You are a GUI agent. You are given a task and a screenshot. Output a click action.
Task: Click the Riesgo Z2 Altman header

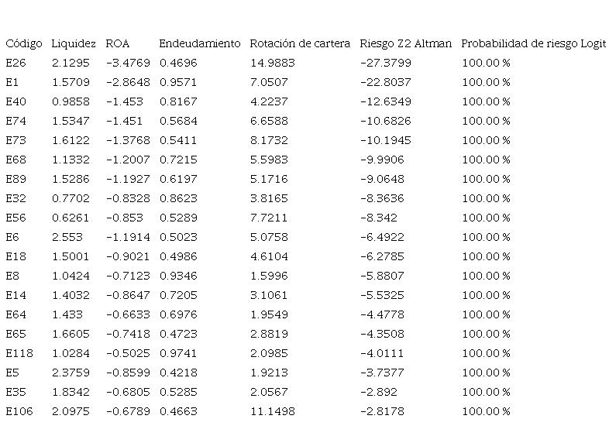point(405,43)
